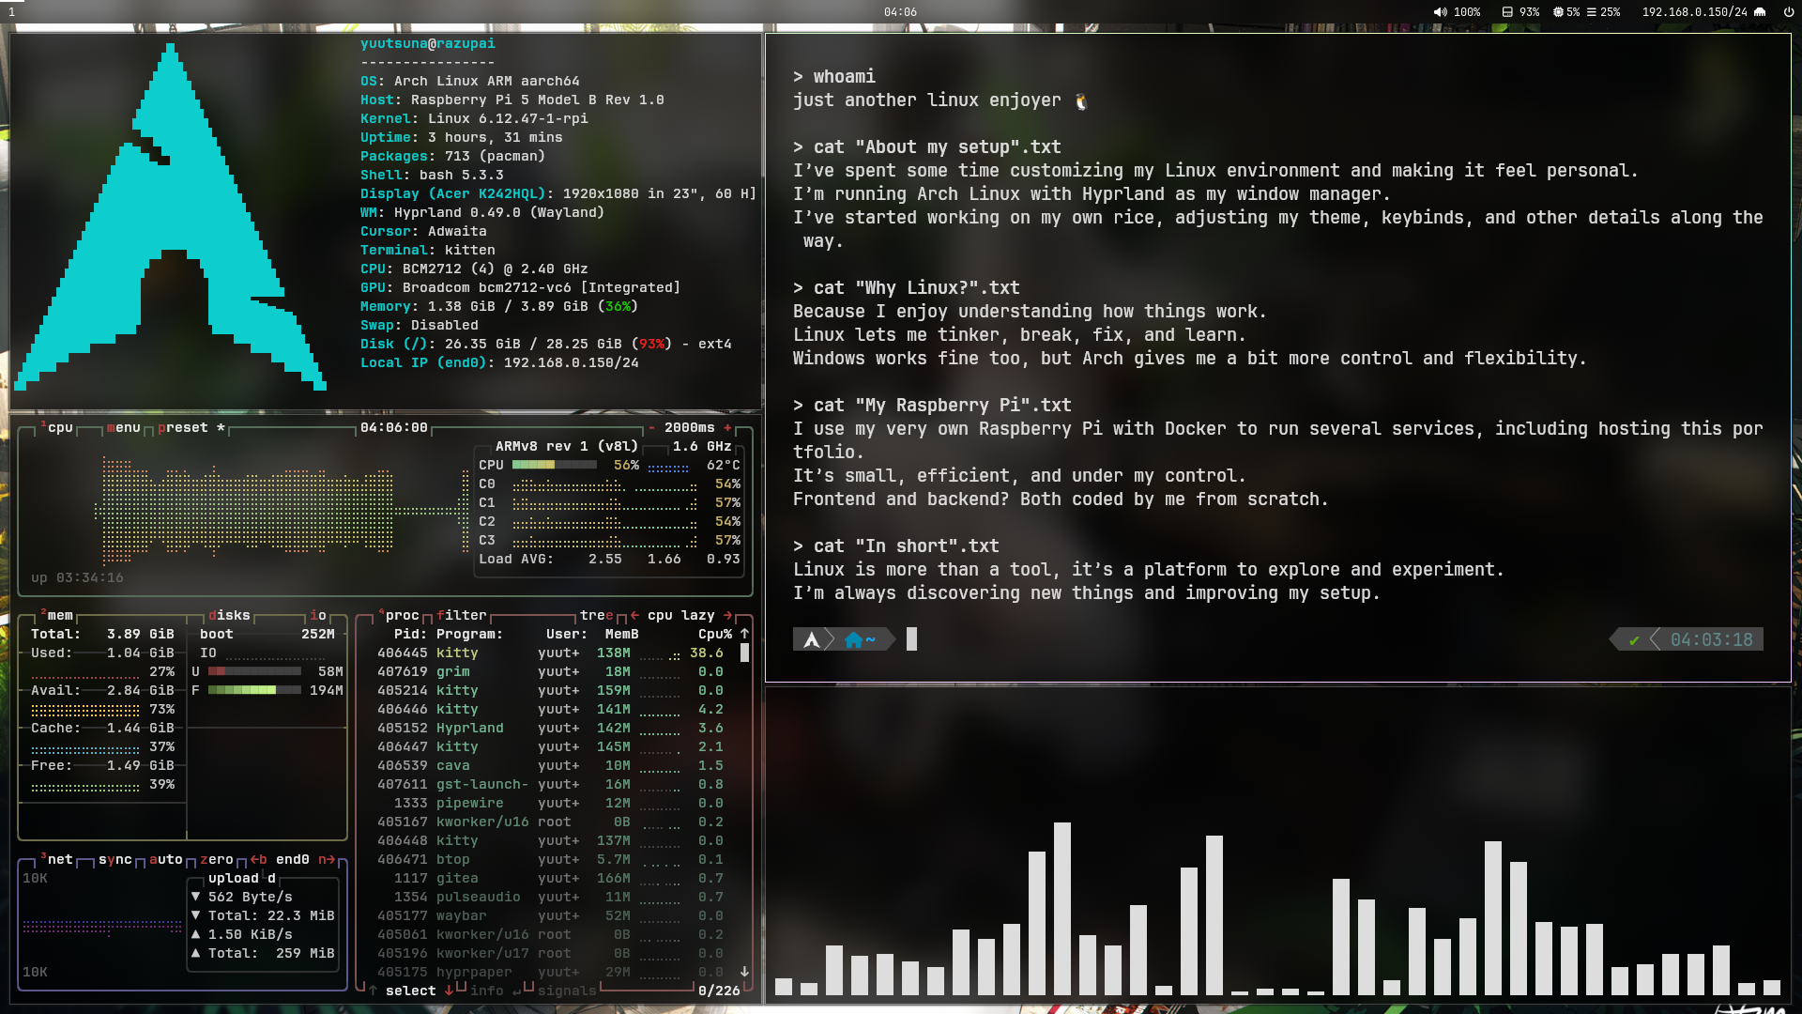Click the Arch logo in the shell prompt
This screenshot has width=1802, height=1014.
coord(811,640)
